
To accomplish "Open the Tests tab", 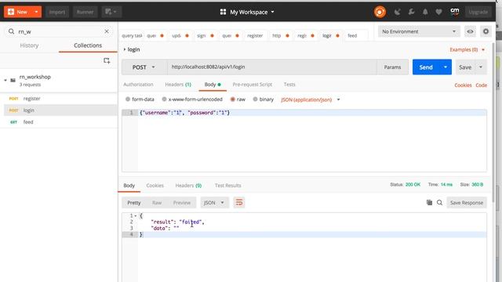I will click(x=289, y=85).
